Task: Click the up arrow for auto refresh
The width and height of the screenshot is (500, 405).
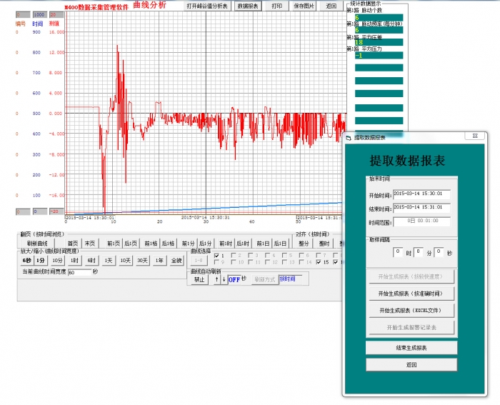Action: click(216, 279)
